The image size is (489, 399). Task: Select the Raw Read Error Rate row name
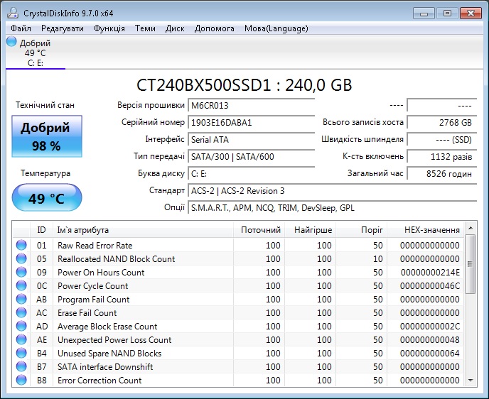[95, 246]
